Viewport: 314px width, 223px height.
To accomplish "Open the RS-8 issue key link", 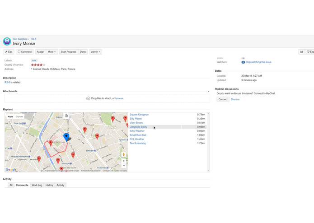I will [x=33, y=39].
